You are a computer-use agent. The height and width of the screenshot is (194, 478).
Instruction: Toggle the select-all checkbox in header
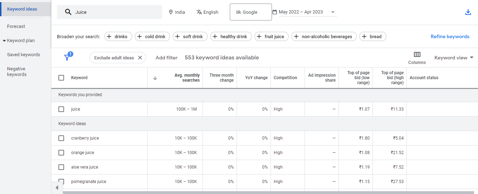(61, 78)
